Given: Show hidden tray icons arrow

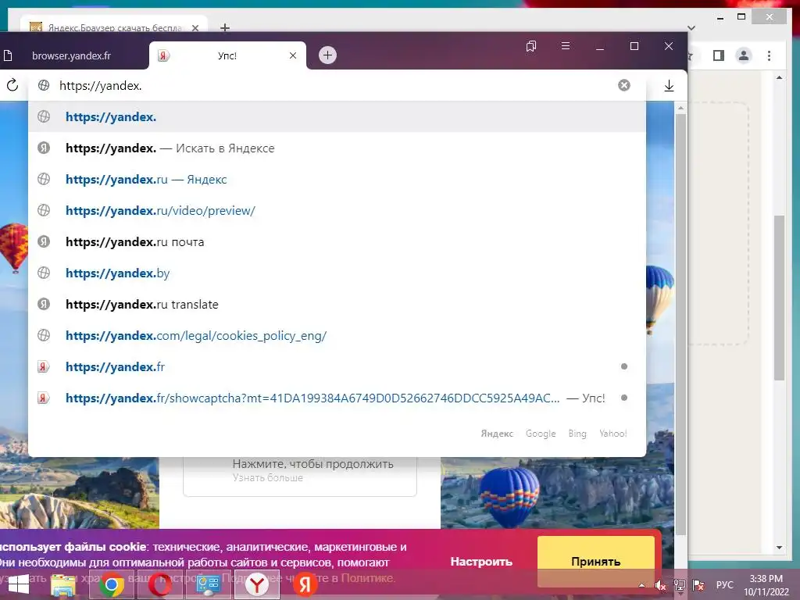Looking at the screenshot, I should point(642,585).
